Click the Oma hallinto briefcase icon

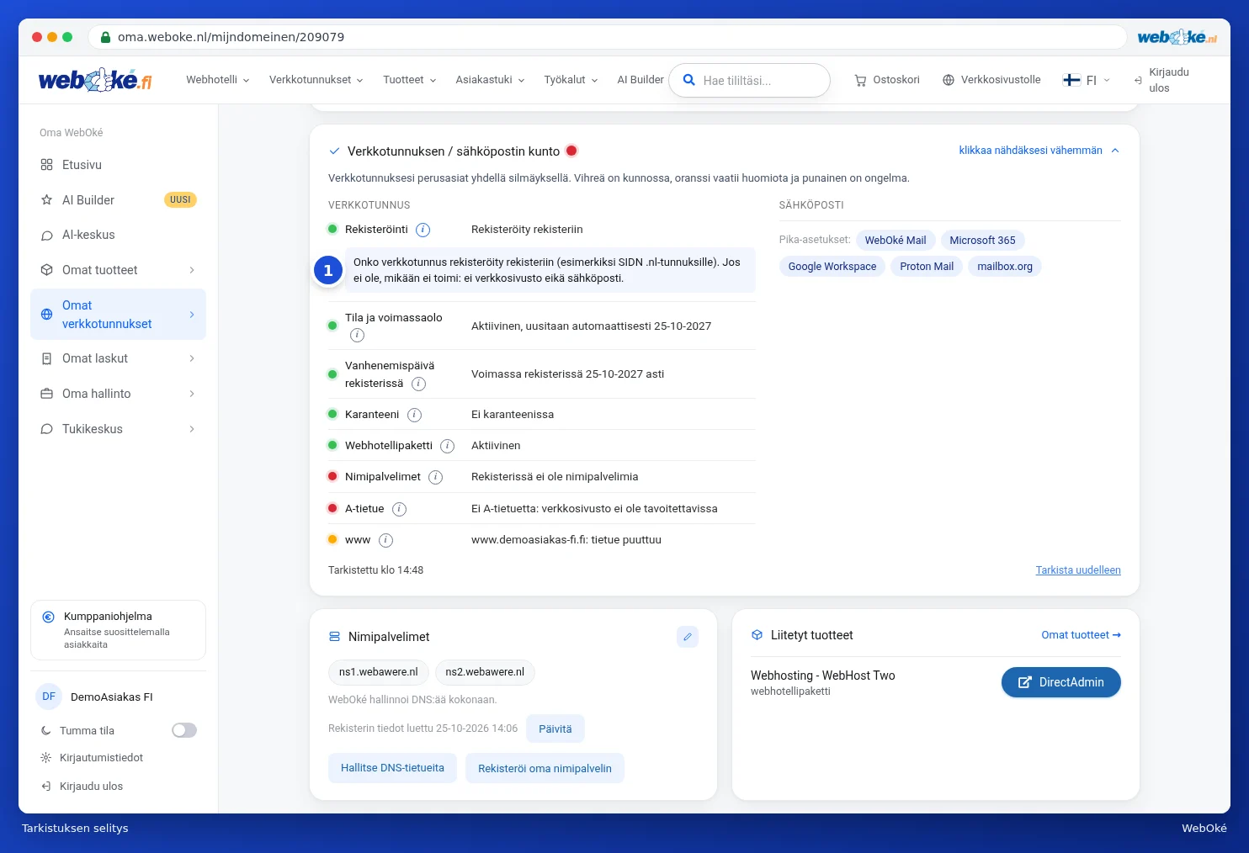(x=47, y=394)
